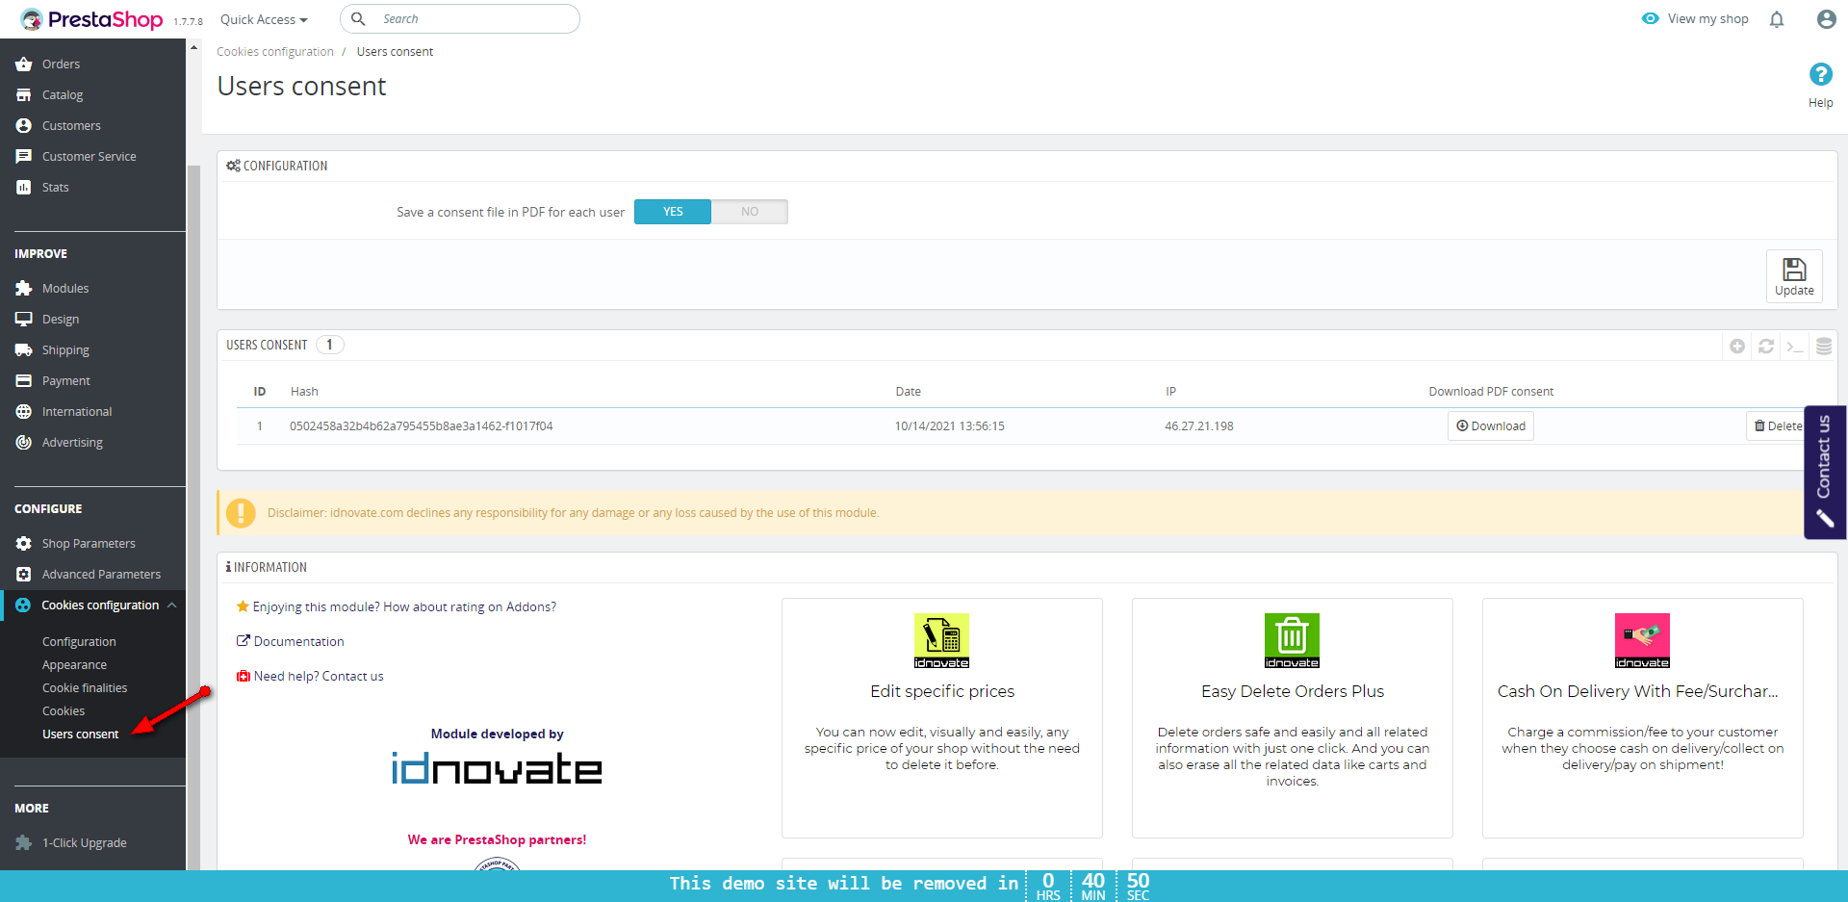The width and height of the screenshot is (1848, 902).
Task: Open the Documentation link
Action: click(x=298, y=642)
